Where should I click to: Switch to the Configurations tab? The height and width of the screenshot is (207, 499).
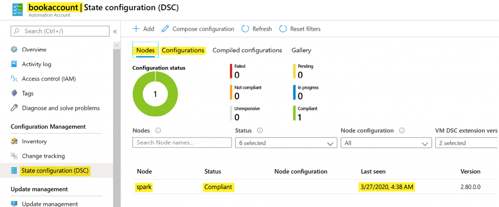pyautogui.click(x=183, y=50)
